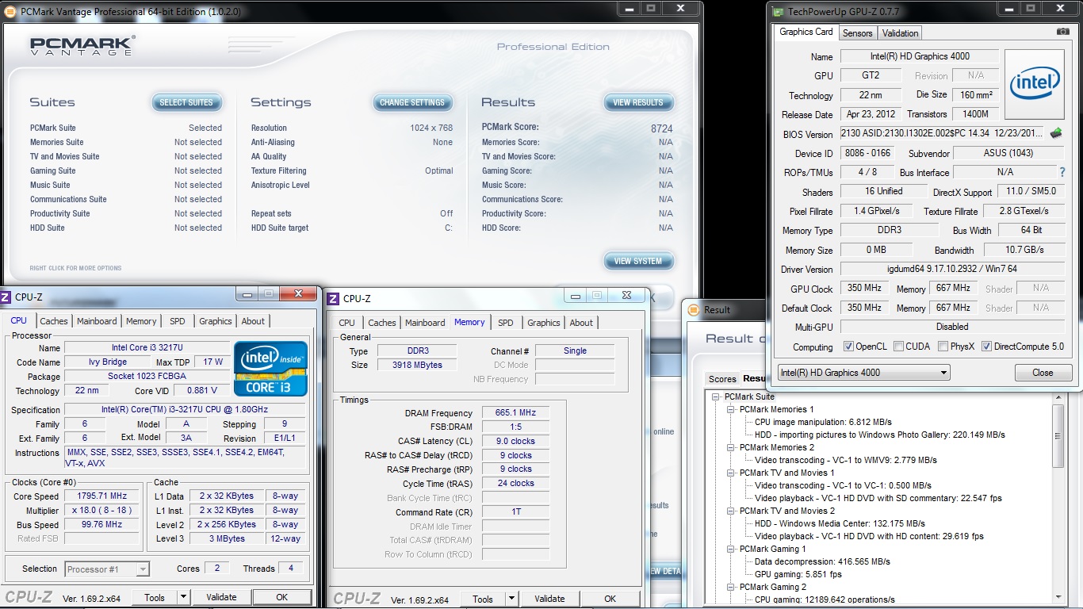Screen dimensions: 1083x609
Task: Click the Result tree vertical scrollbar thumb
Action: tap(1057, 437)
